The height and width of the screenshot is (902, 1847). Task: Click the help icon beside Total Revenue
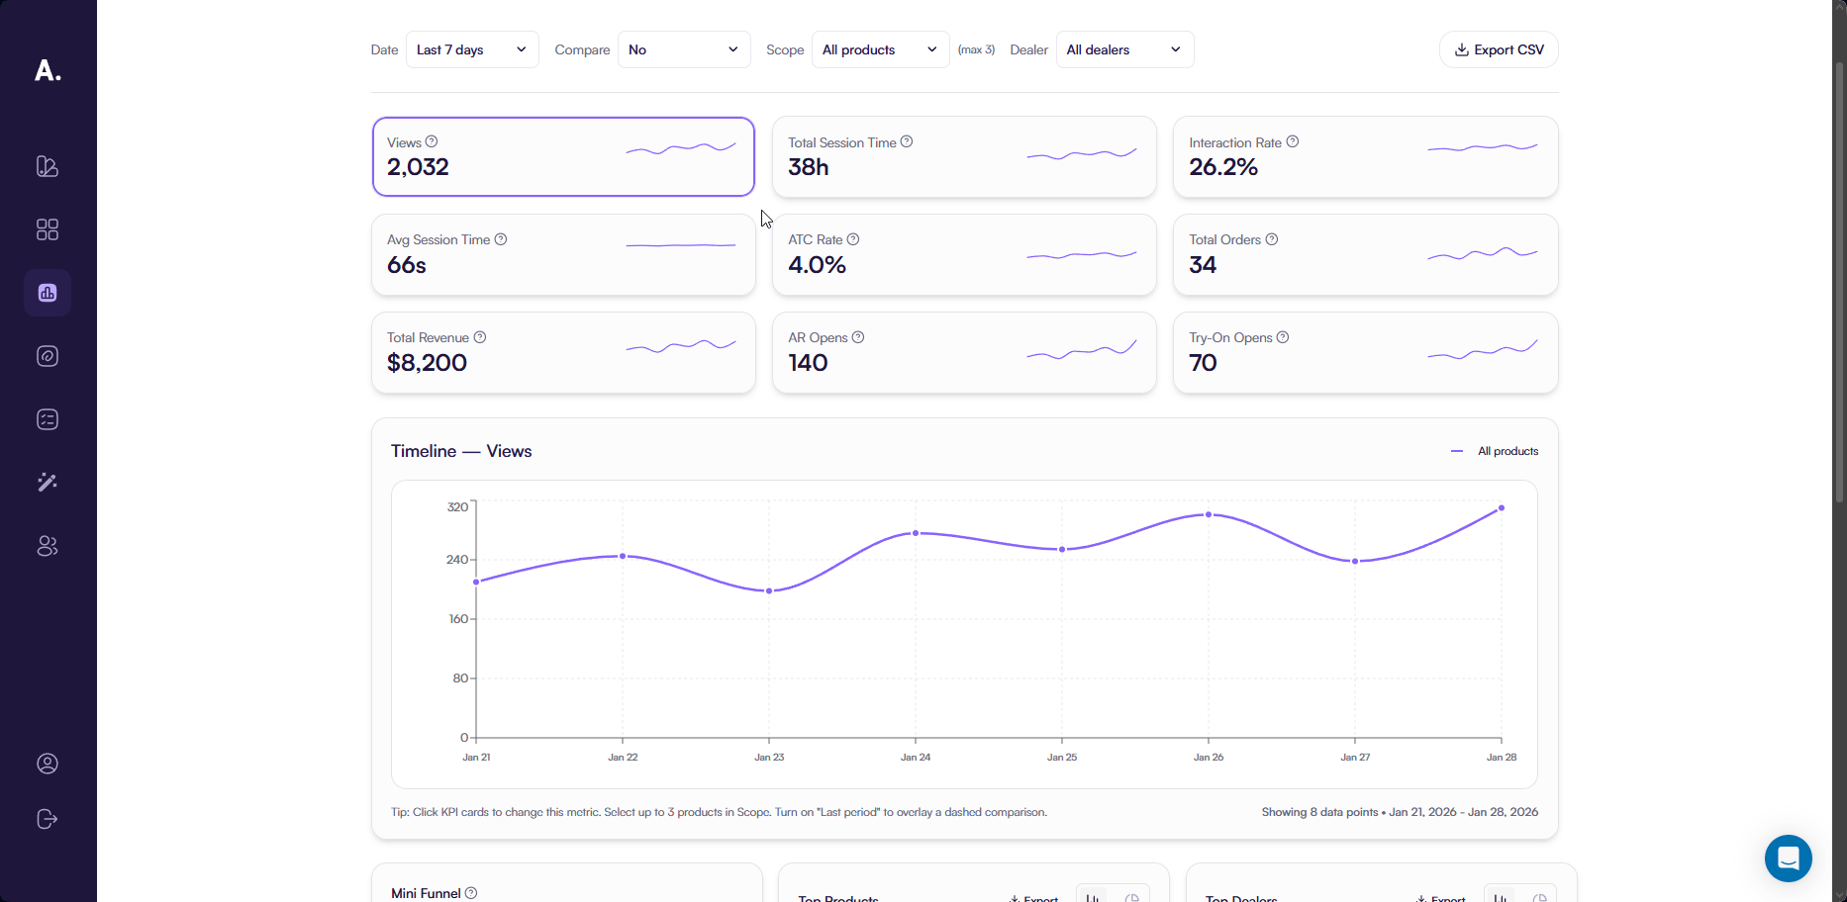click(x=480, y=337)
